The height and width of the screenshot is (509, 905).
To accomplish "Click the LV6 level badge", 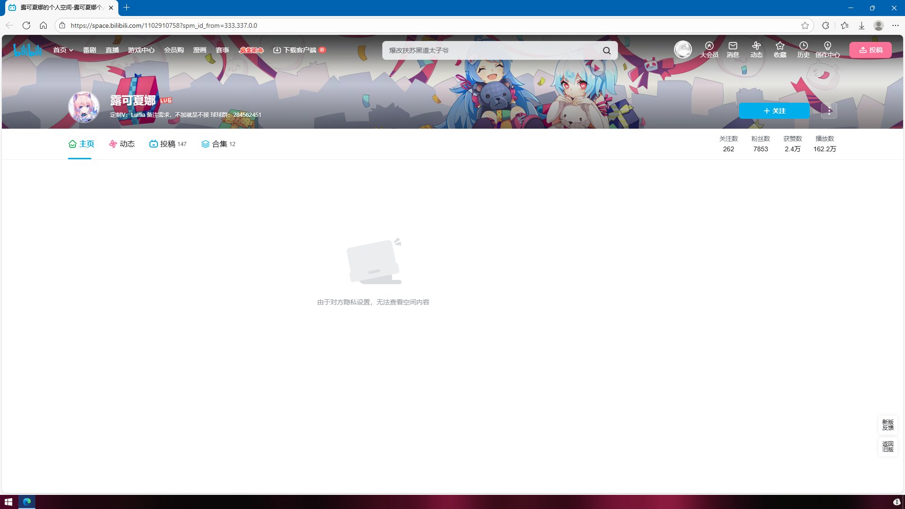I will (165, 100).
